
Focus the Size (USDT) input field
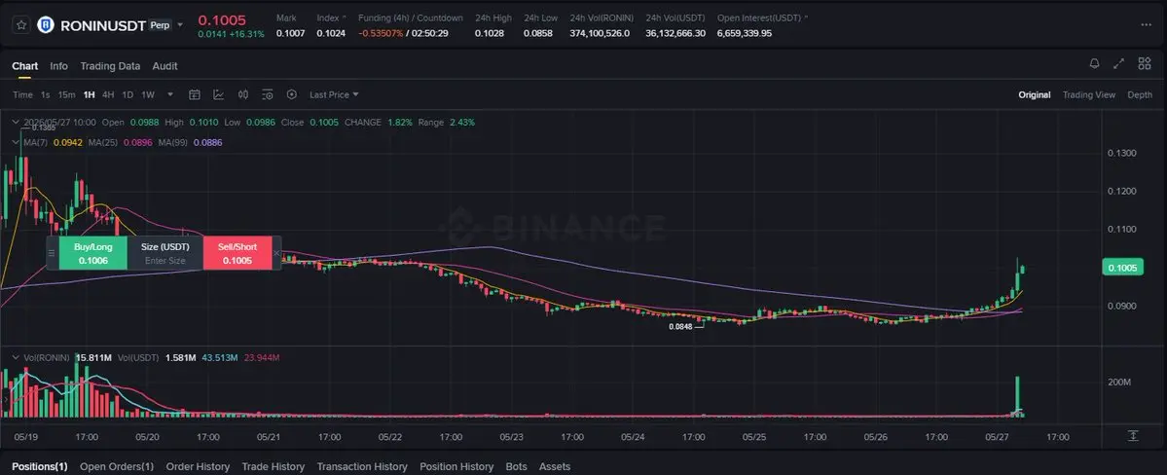pos(165,261)
